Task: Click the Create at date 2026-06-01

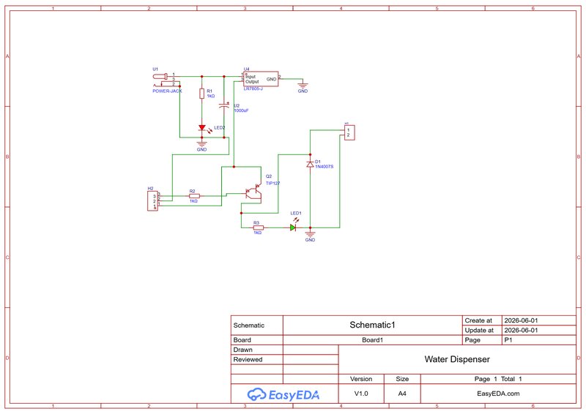Action: [521, 320]
